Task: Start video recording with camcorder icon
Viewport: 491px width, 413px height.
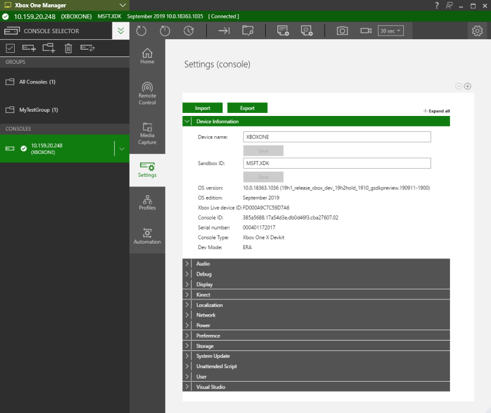Action: click(x=366, y=31)
